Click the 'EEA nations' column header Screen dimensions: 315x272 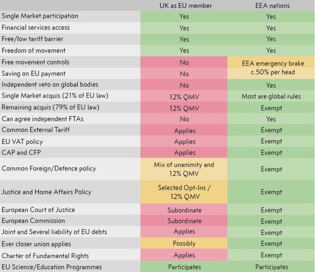pos(271,5)
